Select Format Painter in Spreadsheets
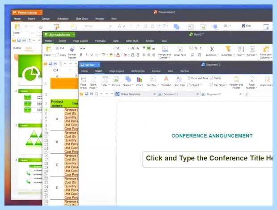 point(72,52)
